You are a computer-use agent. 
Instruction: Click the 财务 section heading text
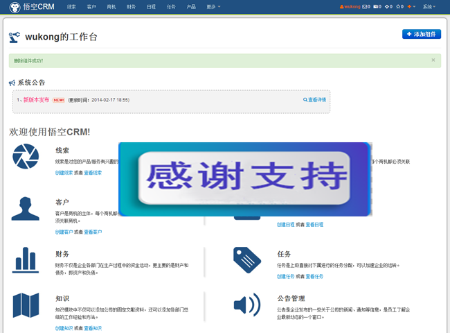62,254
